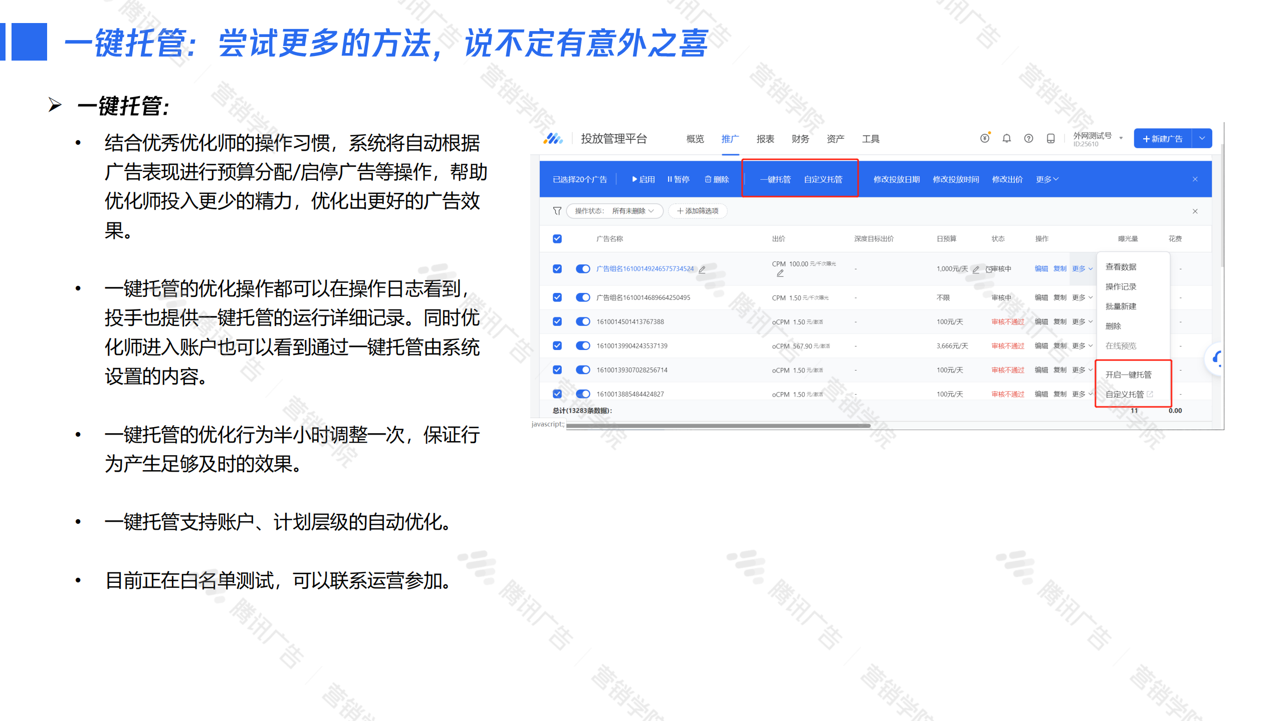Click 修改投放日期 in the blue bar
Image resolution: width=1283 pixels, height=721 pixels.
click(x=897, y=179)
